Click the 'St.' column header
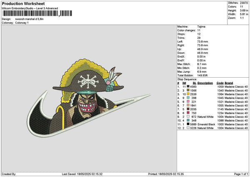 click(x=195, y=83)
